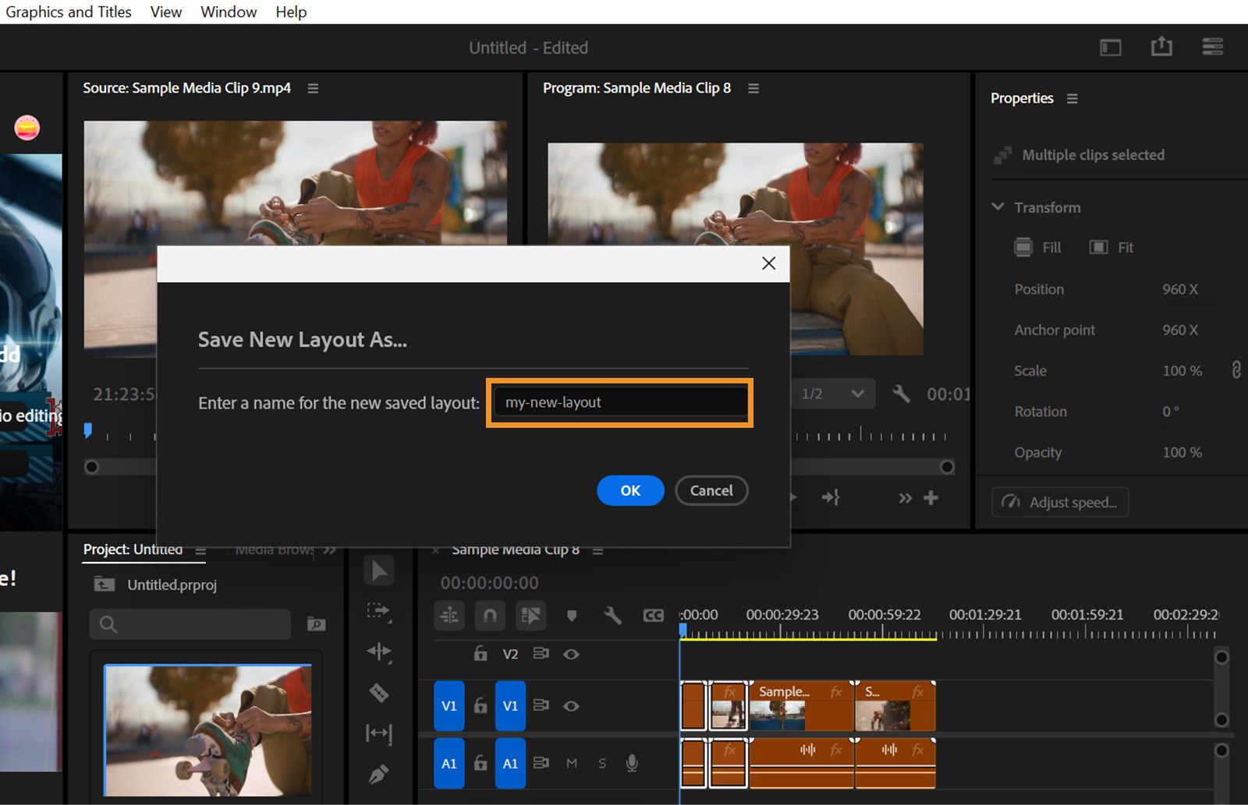
Task: Click the layout name text field
Action: (x=619, y=403)
